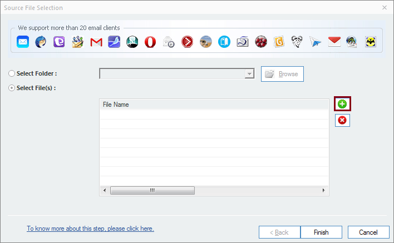394x243 pixels.
Task: Cancel the source file selection
Action: point(368,232)
